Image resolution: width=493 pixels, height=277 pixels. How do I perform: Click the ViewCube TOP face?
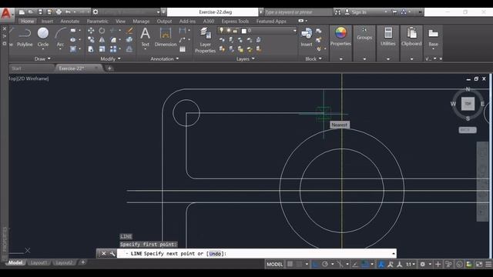pos(468,104)
